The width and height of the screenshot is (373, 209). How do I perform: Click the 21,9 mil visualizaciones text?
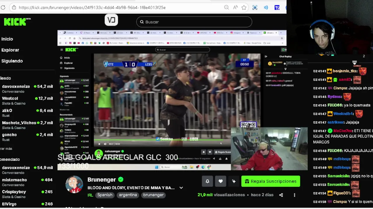click(221, 195)
